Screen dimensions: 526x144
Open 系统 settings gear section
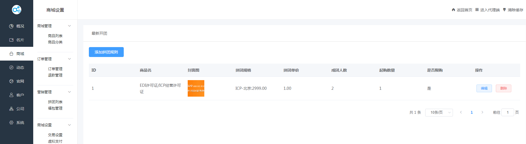pos(17,123)
